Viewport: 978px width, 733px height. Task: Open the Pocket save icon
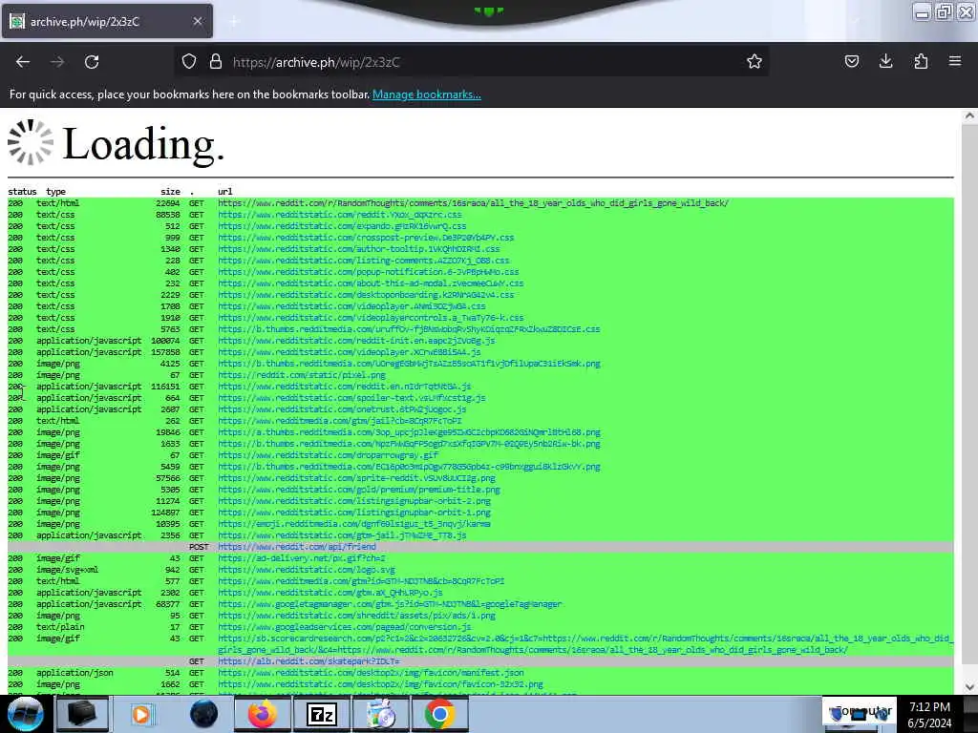tap(851, 61)
